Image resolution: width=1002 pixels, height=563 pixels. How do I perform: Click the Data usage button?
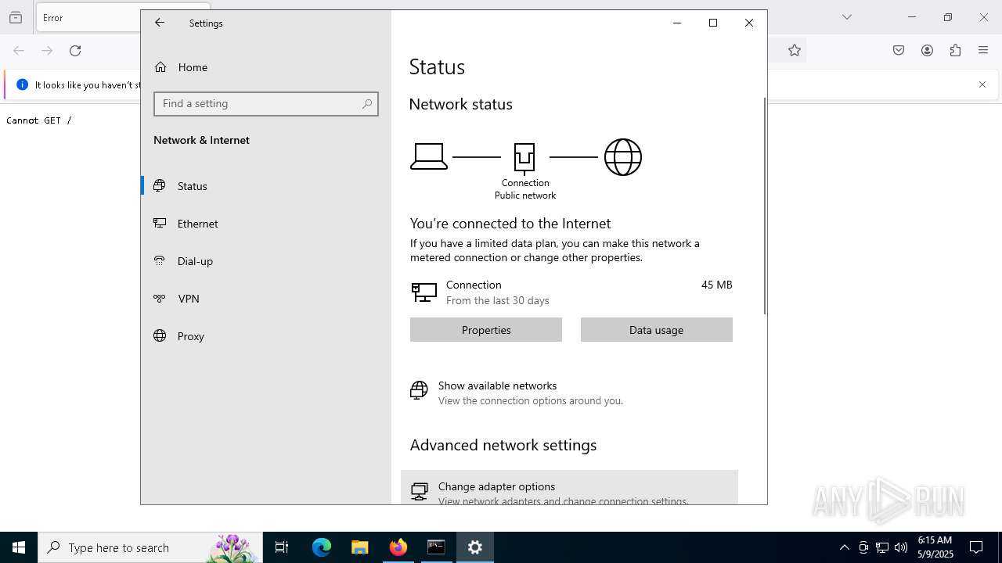(x=657, y=330)
